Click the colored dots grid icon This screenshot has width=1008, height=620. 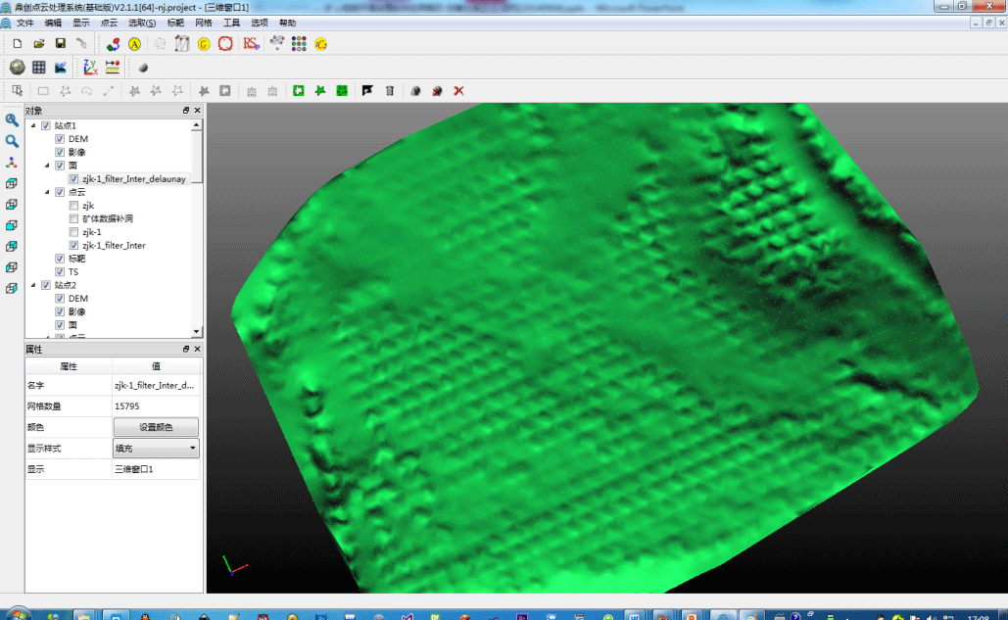click(x=299, y=44)
